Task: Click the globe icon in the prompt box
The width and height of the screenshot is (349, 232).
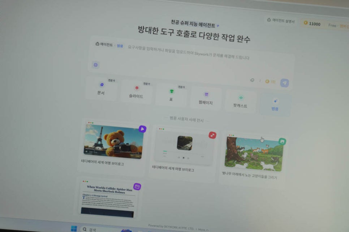Action: [x=96, y=65]
